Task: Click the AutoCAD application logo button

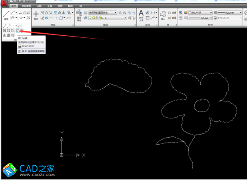Action: click(x=5, y=4)
